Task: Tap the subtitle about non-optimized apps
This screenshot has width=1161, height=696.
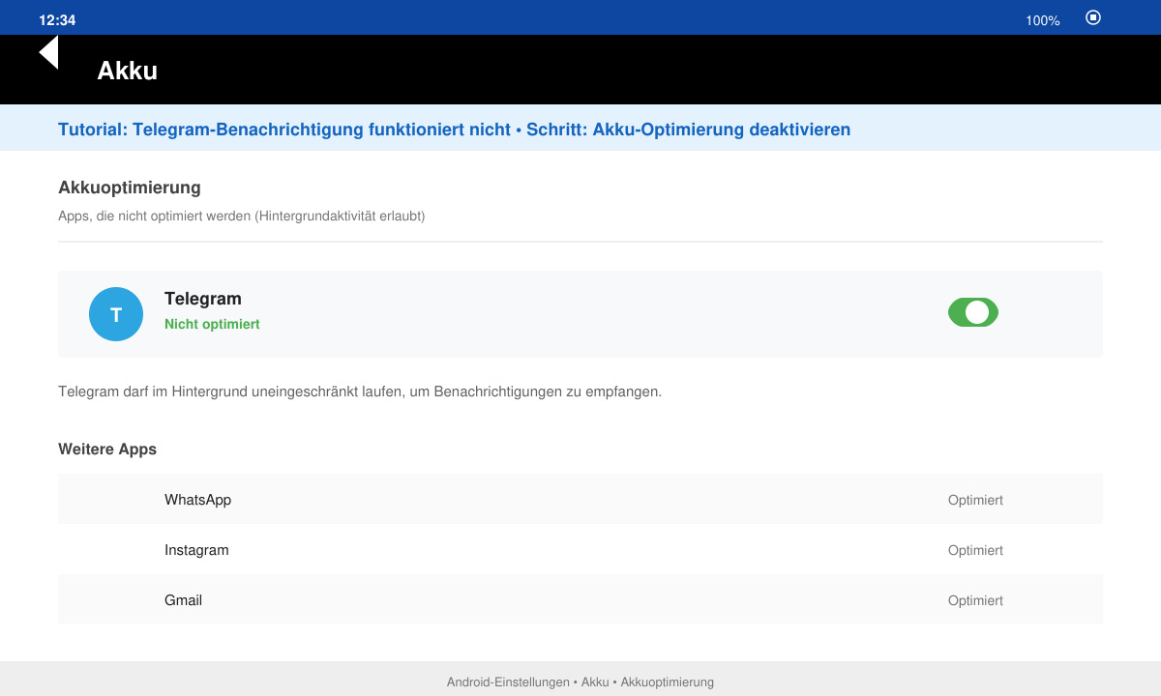Action: pyautogui.click(x=242, y=217)
